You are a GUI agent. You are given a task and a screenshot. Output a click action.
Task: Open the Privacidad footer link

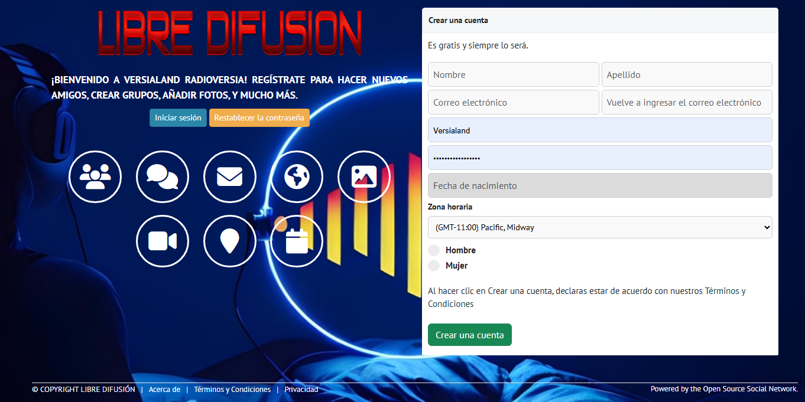tap(301, 390)
